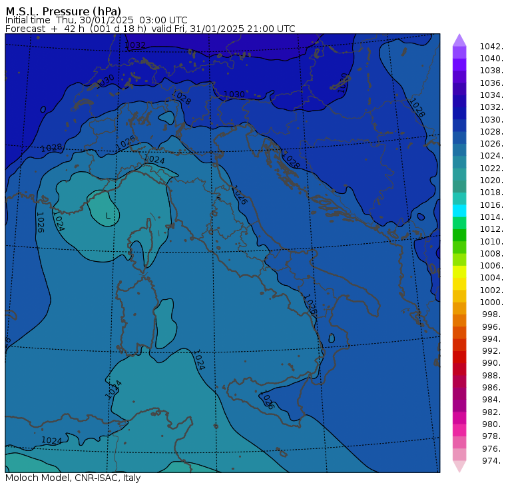Select the legend value "1000."

tap(492, 302)
